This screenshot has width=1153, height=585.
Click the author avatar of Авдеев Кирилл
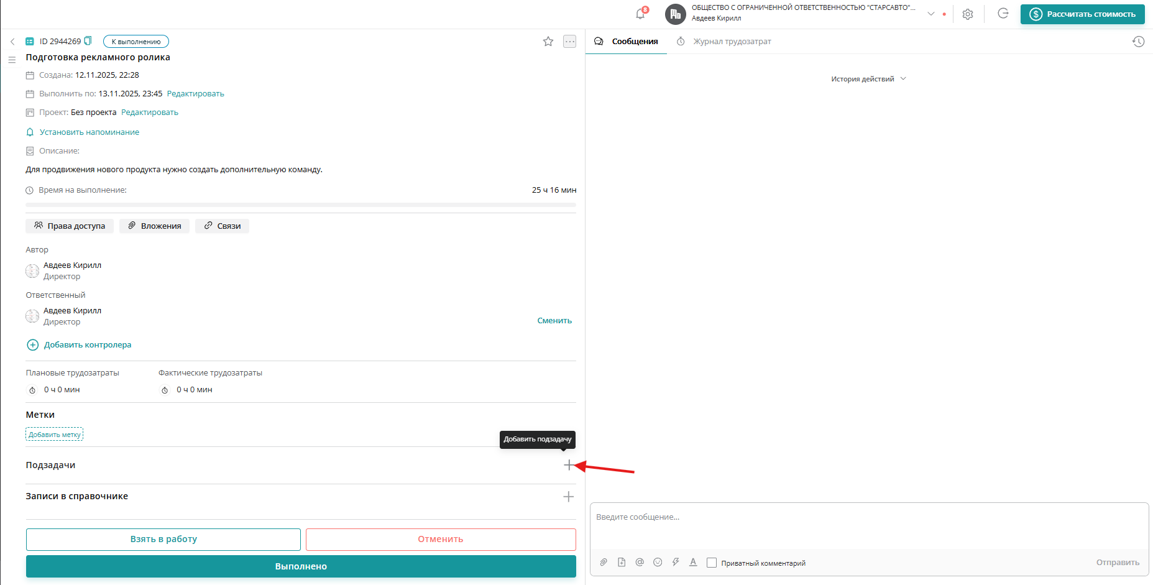point(32,271)
